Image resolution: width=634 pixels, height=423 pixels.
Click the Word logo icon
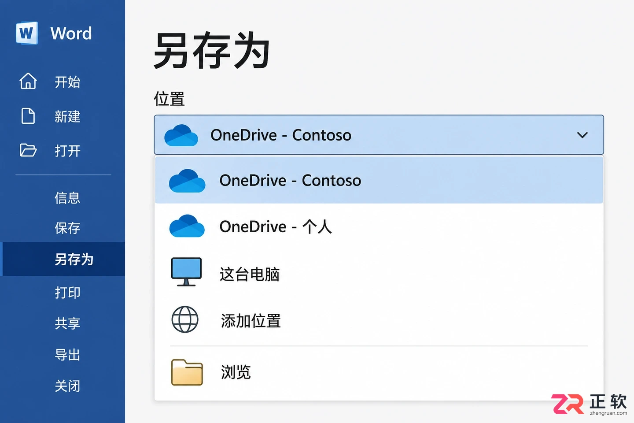pyautogui.click(x=27, y=33)
